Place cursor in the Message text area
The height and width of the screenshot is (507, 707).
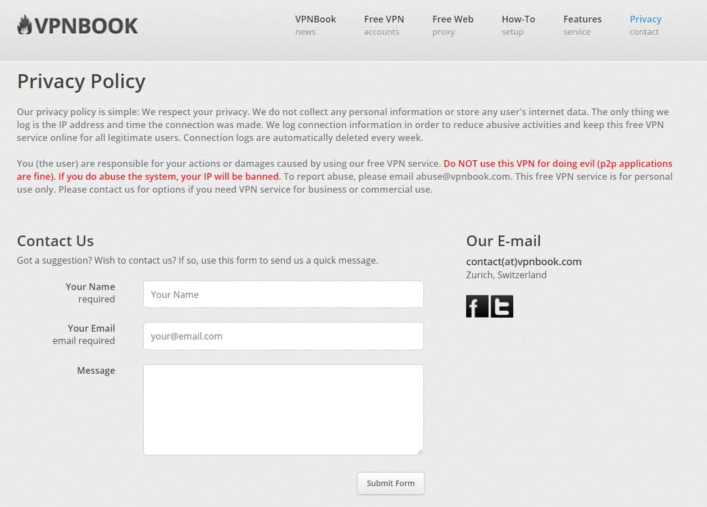point(284,410)
